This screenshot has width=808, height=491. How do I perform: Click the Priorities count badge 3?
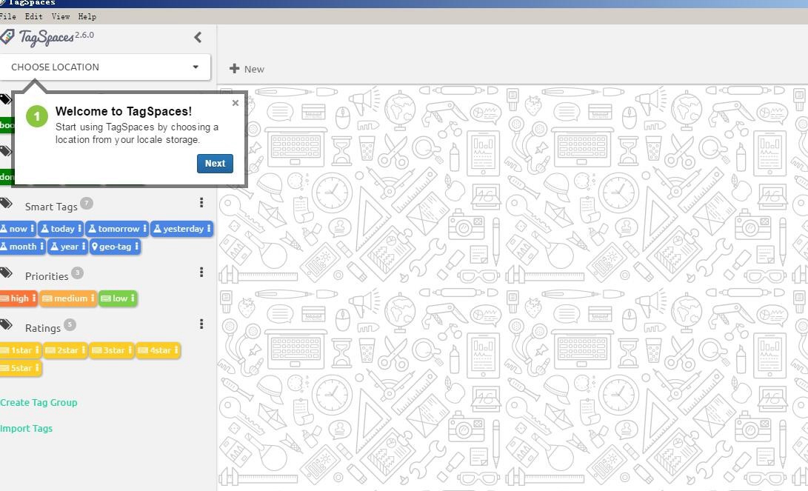(x=77, y=273)
